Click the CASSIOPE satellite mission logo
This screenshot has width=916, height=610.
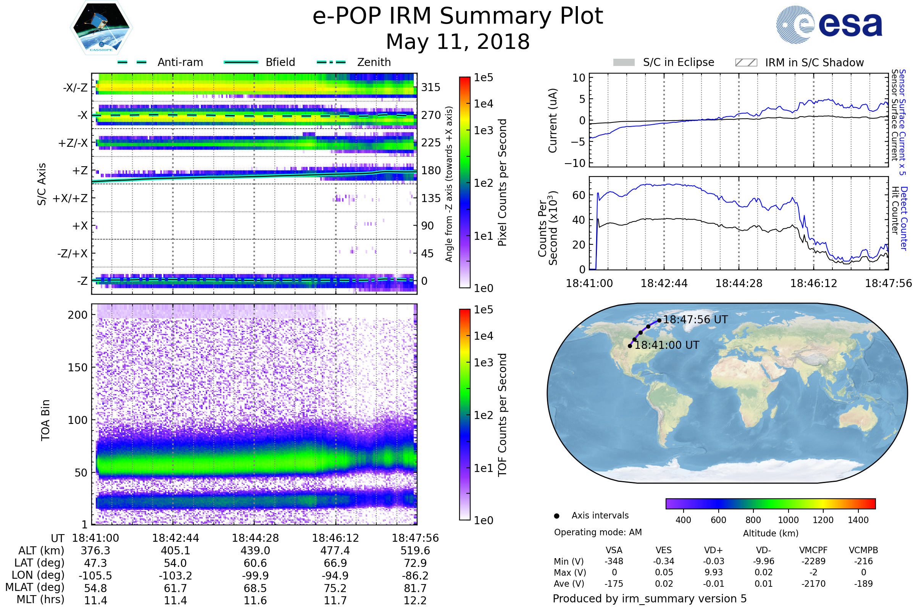[101, 28]
